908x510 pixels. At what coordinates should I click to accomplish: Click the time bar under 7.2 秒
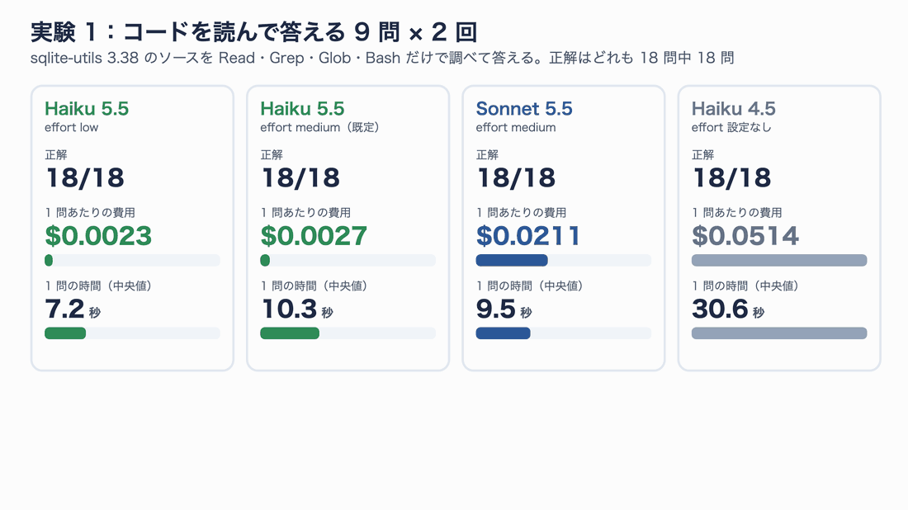132,333
